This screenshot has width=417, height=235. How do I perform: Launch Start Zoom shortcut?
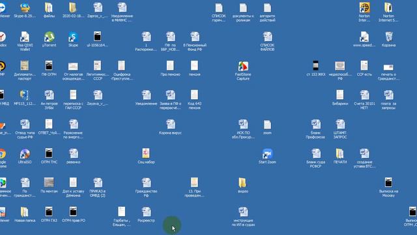[x=267, y=154]
